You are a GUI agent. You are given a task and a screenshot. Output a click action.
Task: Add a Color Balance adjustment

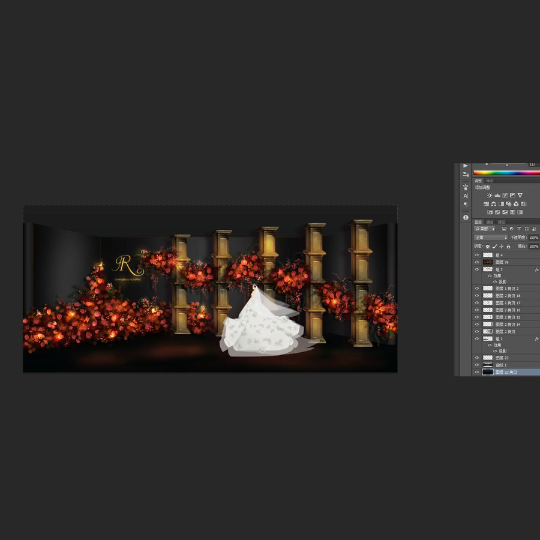point(494,204)
